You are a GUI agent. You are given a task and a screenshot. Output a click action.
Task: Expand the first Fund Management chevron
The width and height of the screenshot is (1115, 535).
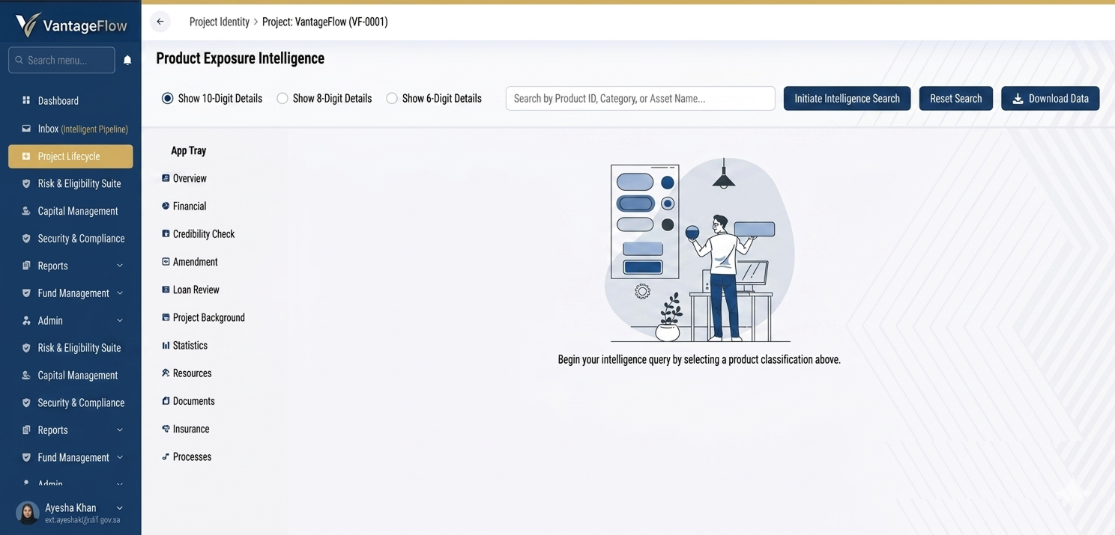120,293
